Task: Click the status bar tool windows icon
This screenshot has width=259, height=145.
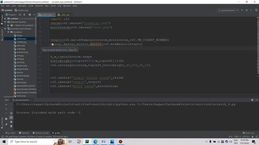Action: [2, 137]
